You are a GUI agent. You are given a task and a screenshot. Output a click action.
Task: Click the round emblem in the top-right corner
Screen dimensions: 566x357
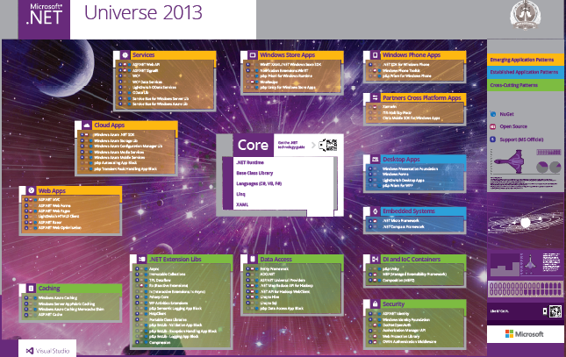point(526,16)
